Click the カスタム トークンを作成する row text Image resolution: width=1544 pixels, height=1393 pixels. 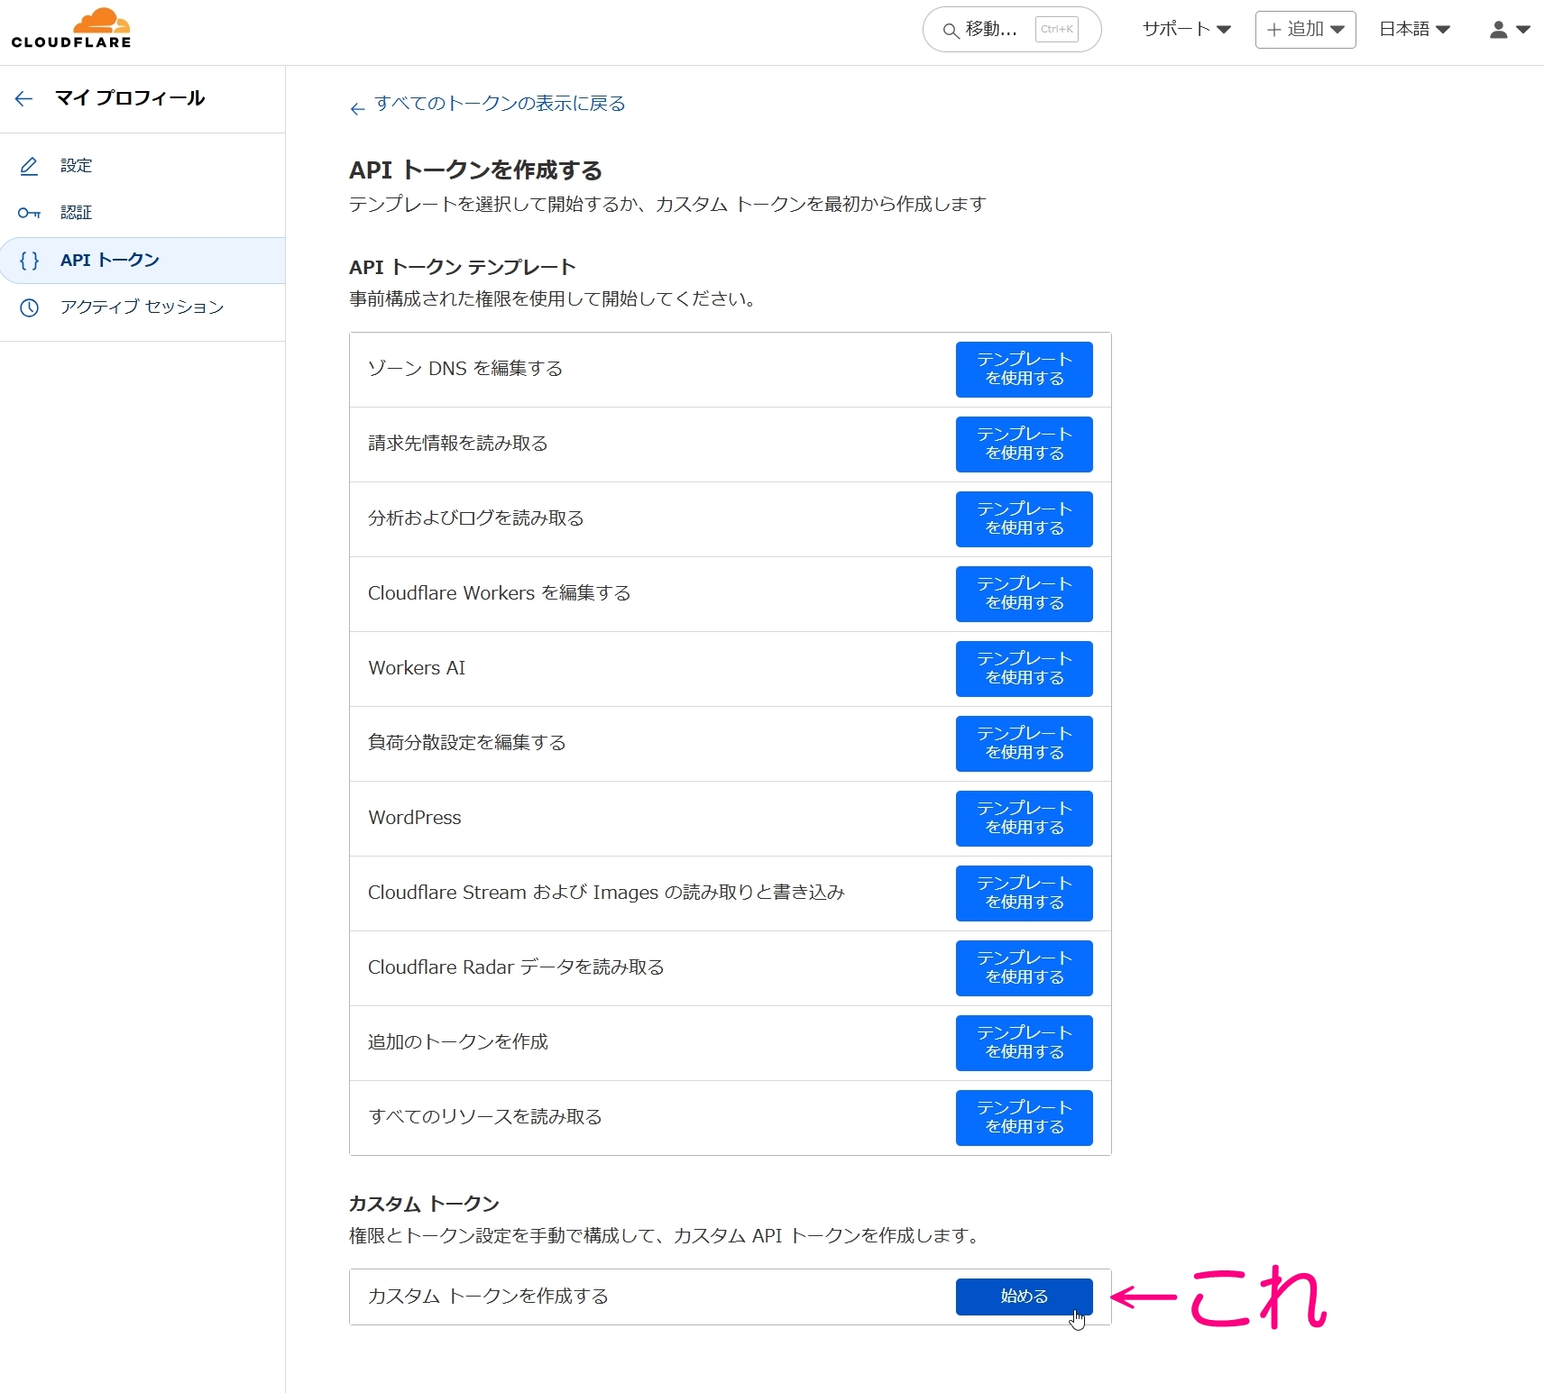[488, 1297]
